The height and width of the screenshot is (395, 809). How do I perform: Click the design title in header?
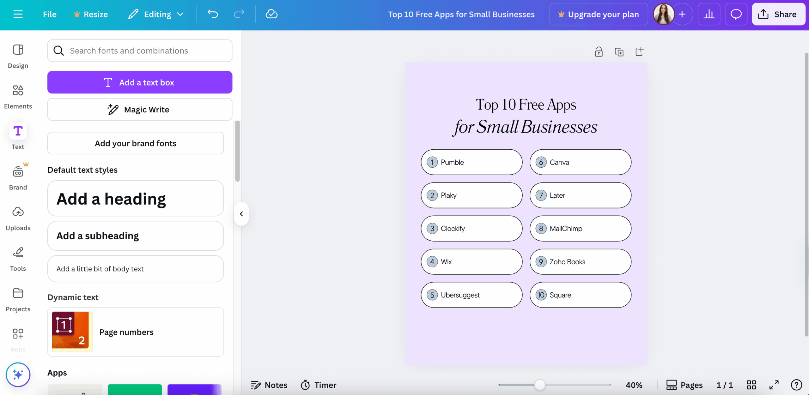click(461, 14)
